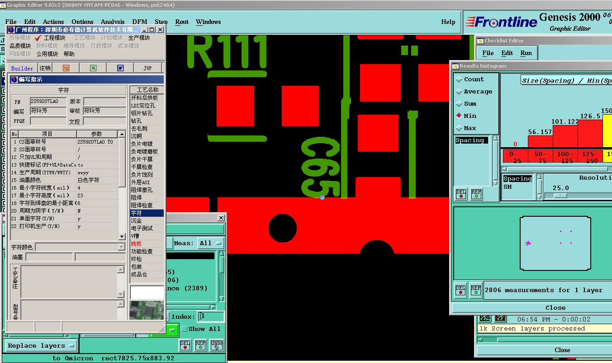Click the REF icon under Spacing list

(476, 194)
